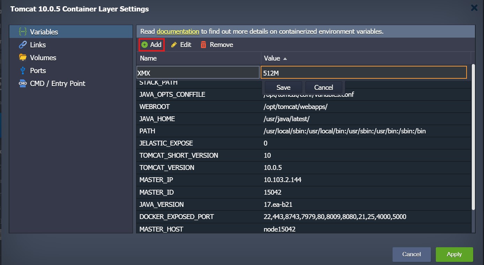Click the value 17.ea-b21
The width and height of the screenshot is (484, 265).
[278, 204]
